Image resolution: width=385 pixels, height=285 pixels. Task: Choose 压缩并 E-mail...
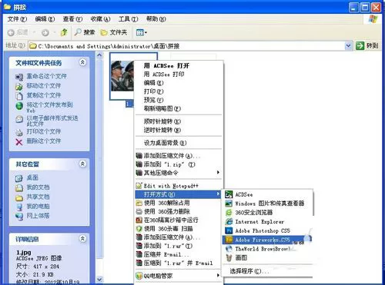coord(179,254)
